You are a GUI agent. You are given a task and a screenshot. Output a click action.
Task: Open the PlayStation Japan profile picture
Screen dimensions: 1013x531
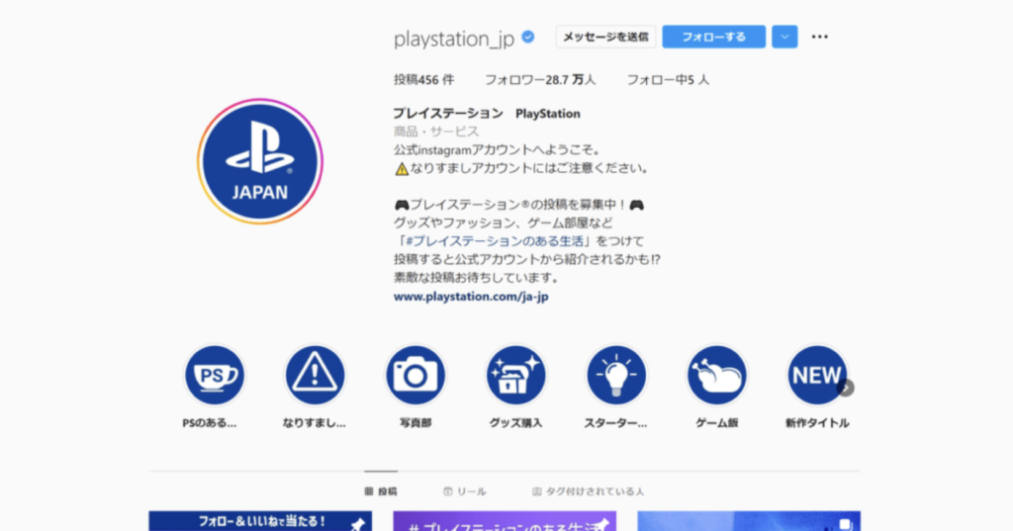260,161
